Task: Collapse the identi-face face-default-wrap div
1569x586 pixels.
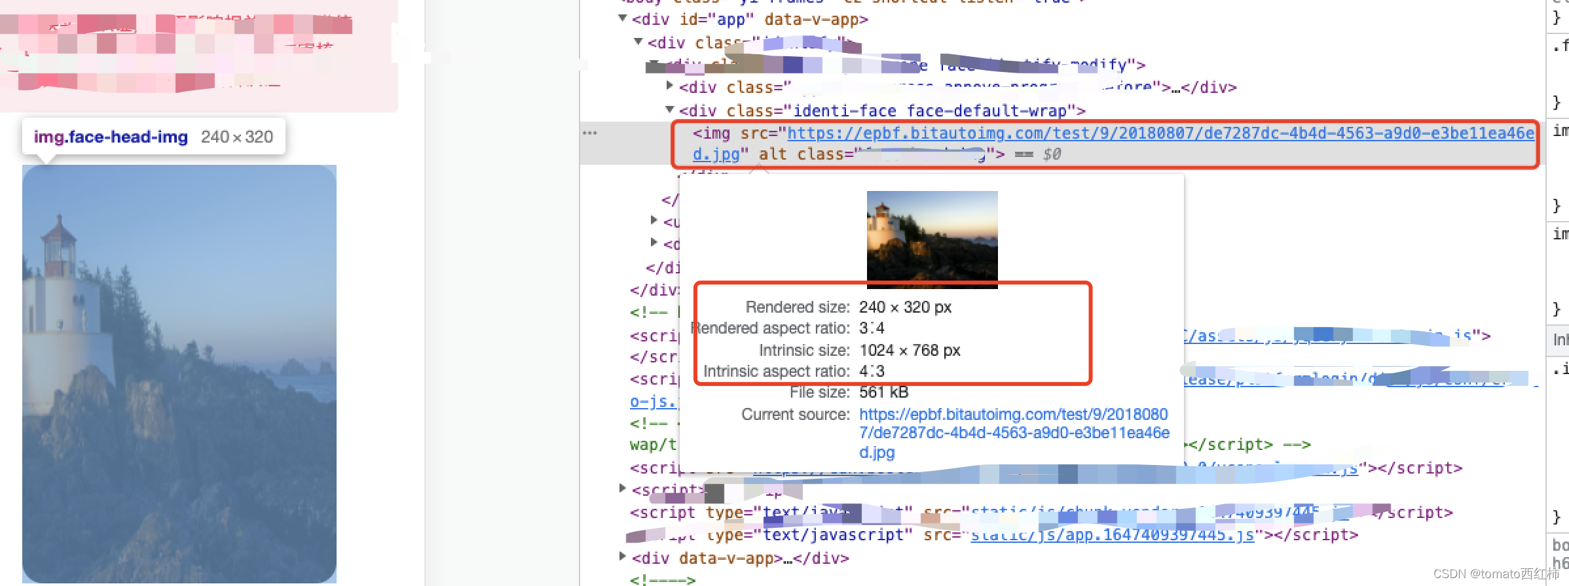Action: 670,110
